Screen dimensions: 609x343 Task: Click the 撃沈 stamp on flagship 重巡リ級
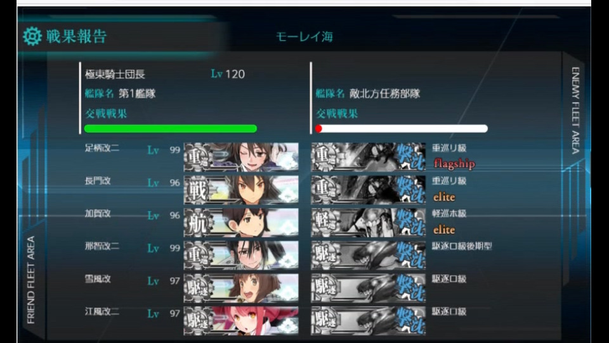click(410, 157)
